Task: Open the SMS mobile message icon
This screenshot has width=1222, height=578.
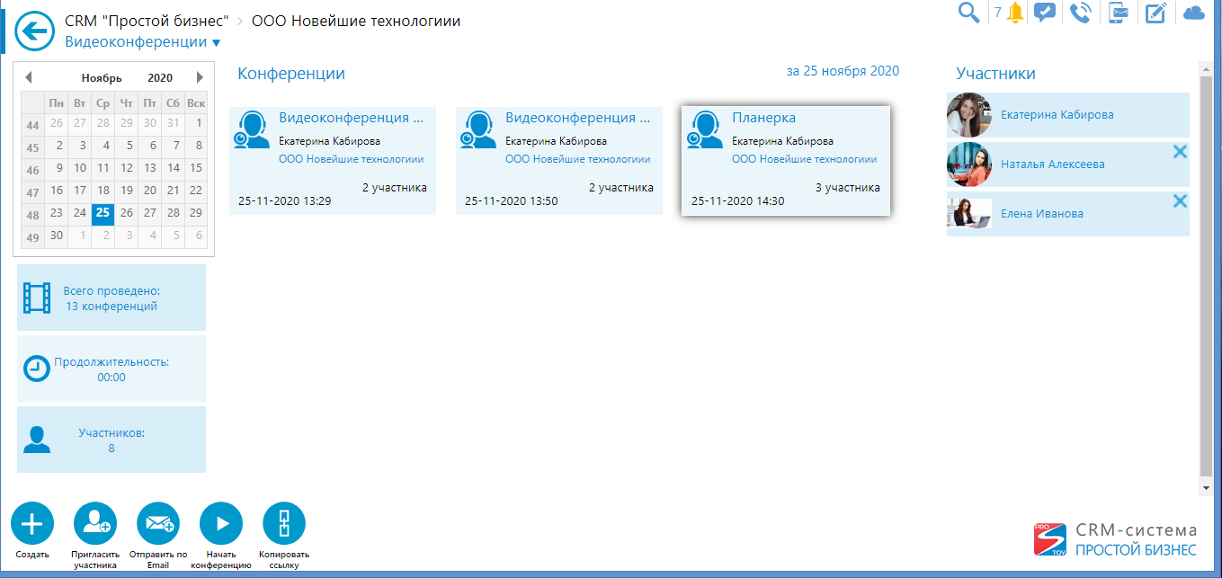Action: click(1118, 13)
